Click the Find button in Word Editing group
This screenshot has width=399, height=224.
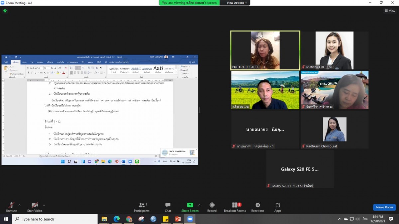click(185, 67)
